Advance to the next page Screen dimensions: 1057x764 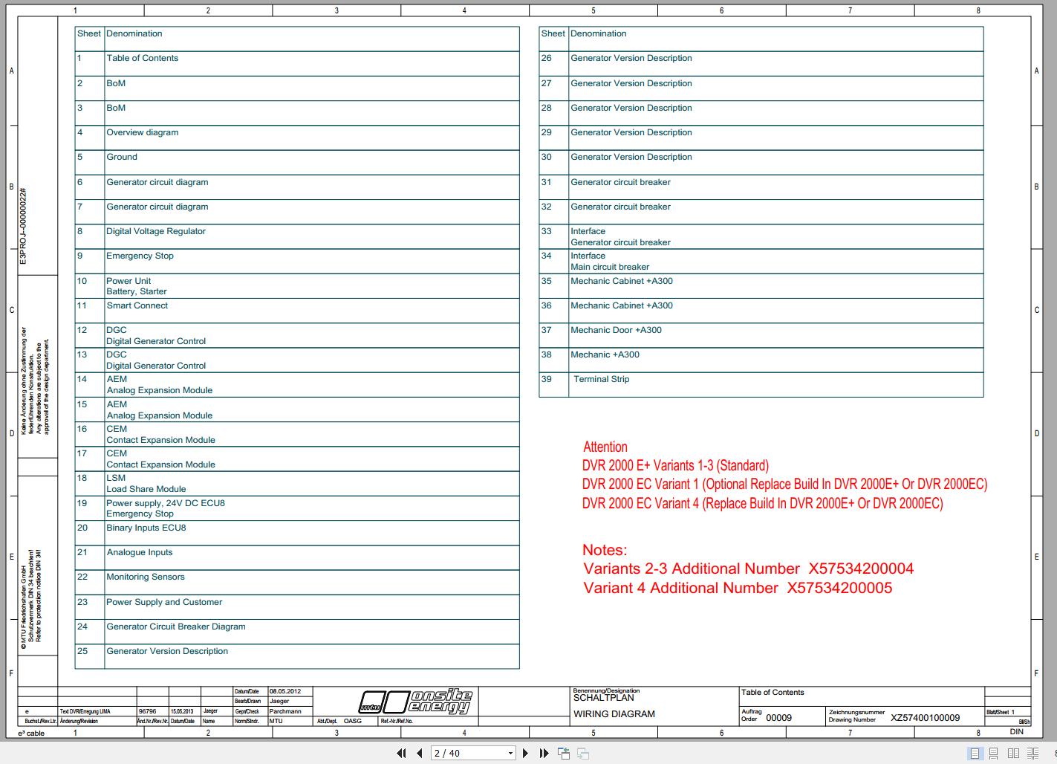(x=525, y=753)
